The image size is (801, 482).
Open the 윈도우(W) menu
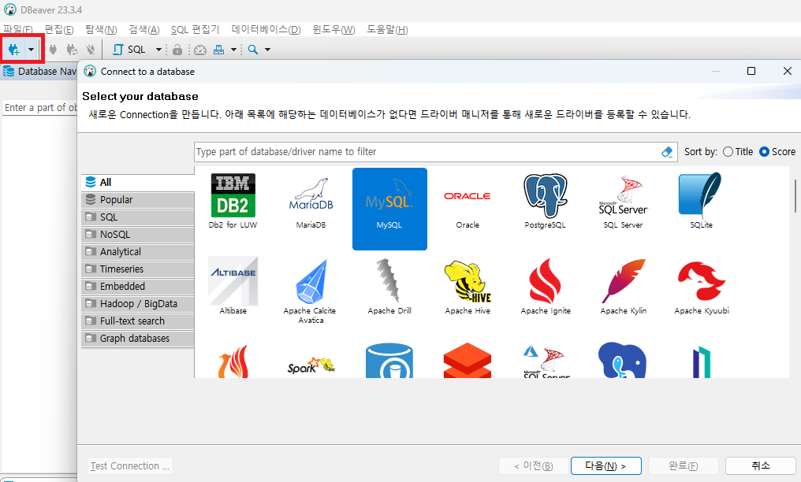pos(333,30)
